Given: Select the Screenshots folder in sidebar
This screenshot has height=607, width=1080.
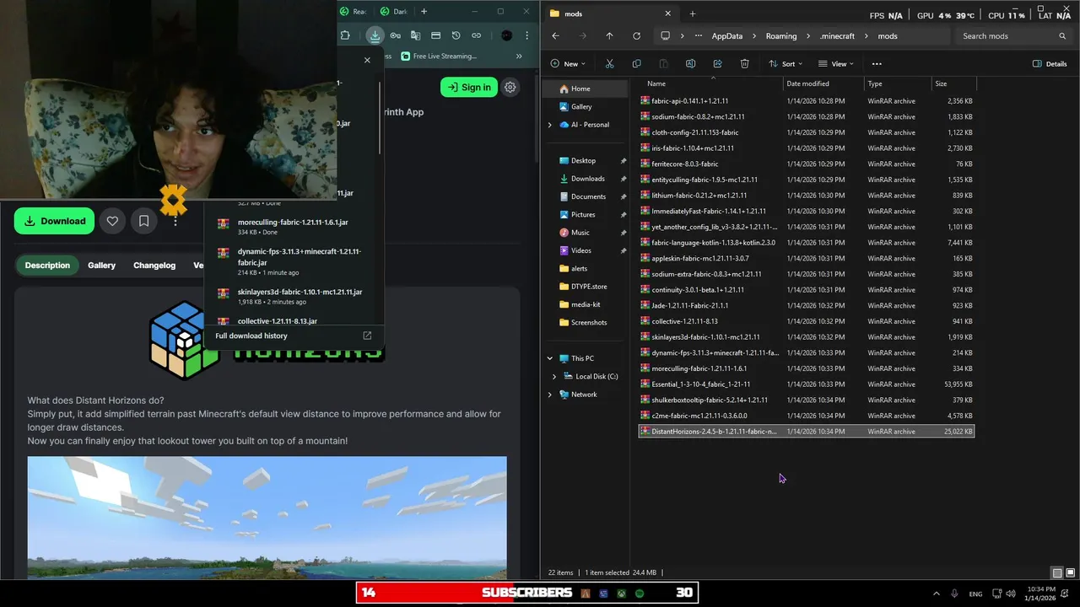Looking at the screenshot, I should [x=588, y=322].
